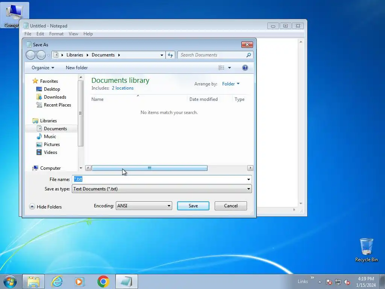Open Windows Explorer from the taskbar
The width and height of the screenshot is (385, 289).
pyautogui.click(x=33, y=281)
